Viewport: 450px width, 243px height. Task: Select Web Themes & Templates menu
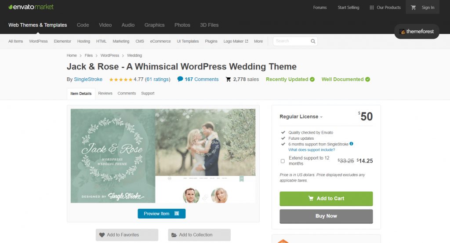(x=38, y=25)
